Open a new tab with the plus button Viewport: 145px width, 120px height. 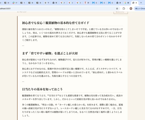141,3
